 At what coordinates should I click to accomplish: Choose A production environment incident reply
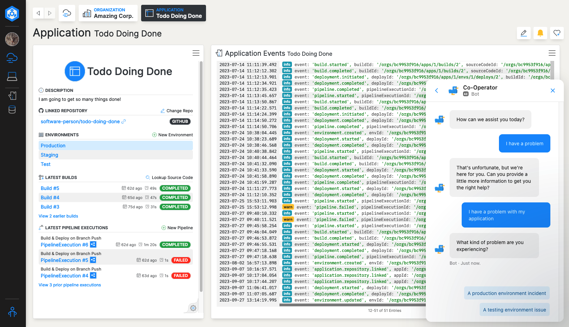507,293
